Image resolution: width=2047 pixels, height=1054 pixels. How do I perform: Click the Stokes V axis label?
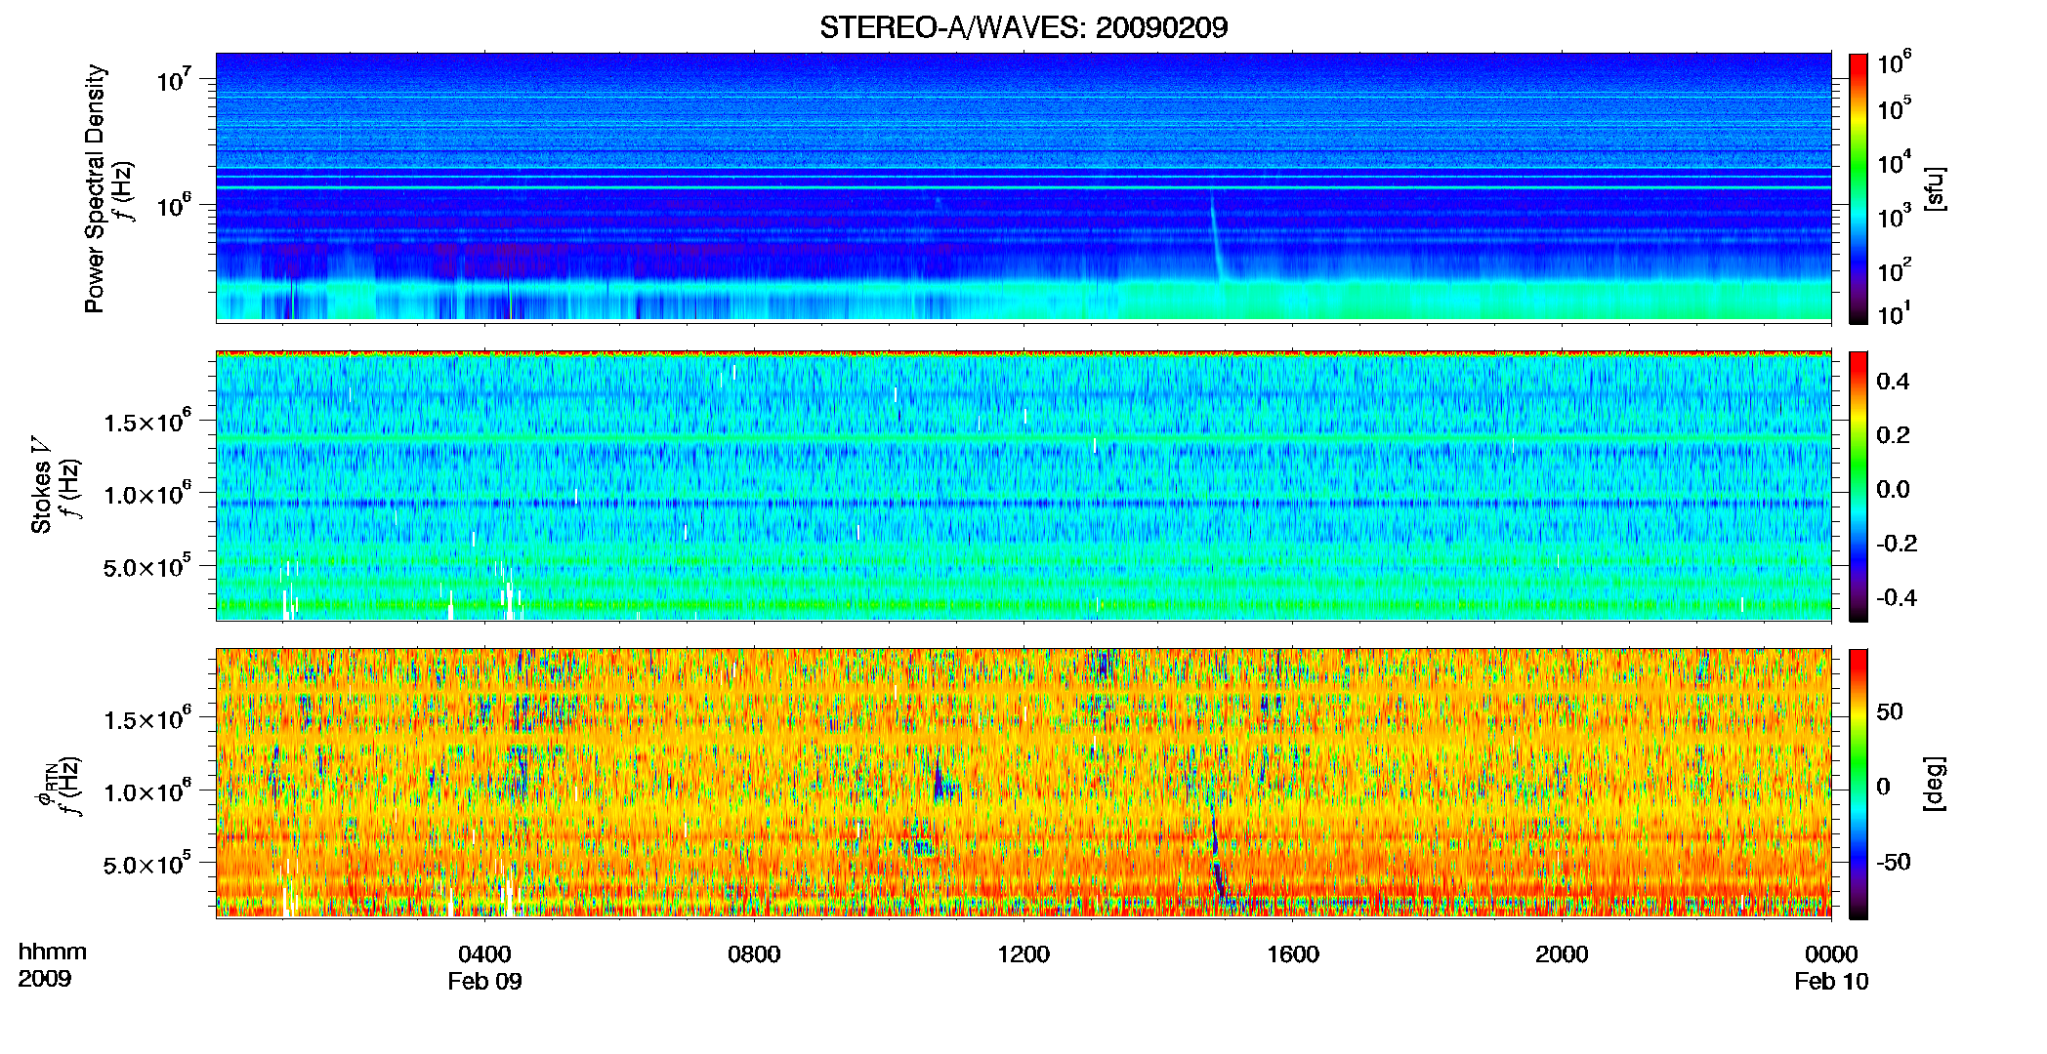tap(41, 485)
